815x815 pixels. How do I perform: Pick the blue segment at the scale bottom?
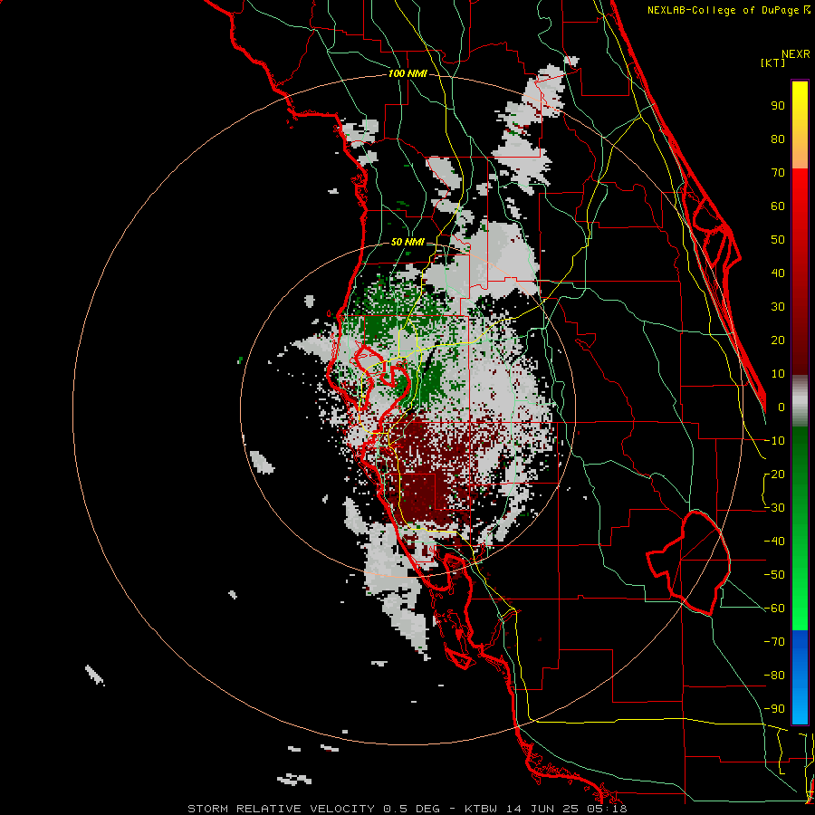[x=800, y=677]
